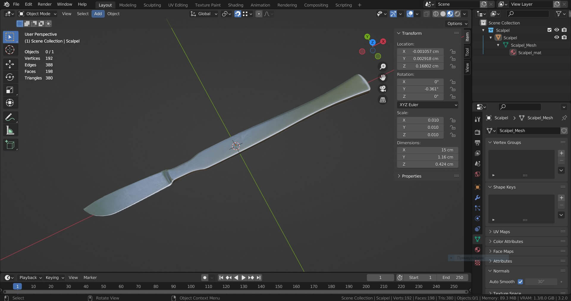Expand the Properties panel in sidebar

pyautogui.click(x=412, y=176)
